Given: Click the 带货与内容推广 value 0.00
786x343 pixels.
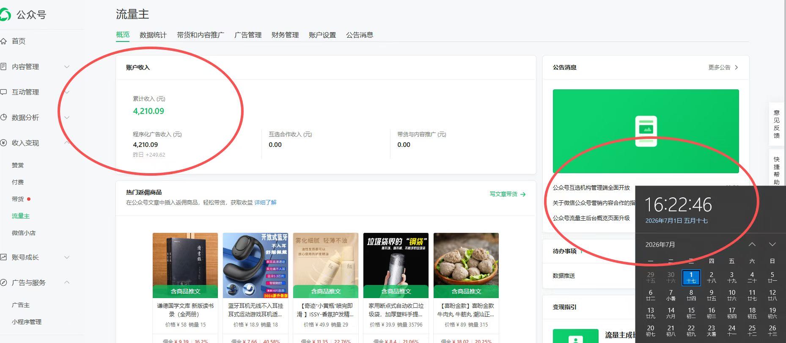Looking at the screenshot, I should (x=404, y=145).
